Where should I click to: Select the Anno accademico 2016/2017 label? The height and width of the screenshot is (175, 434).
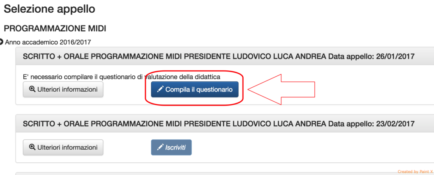coord(48,42)
